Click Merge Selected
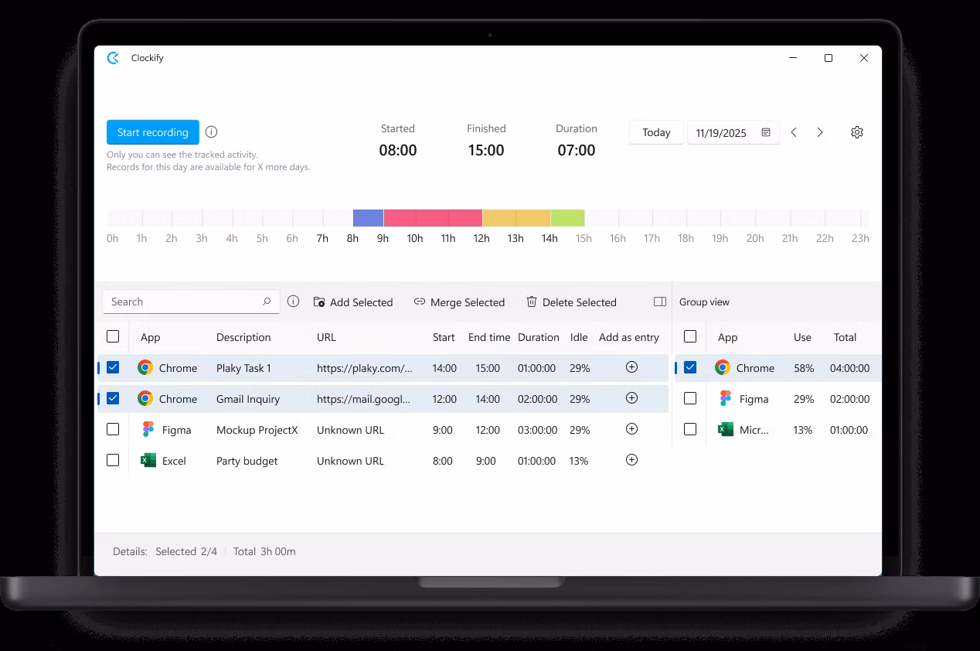 459,302
